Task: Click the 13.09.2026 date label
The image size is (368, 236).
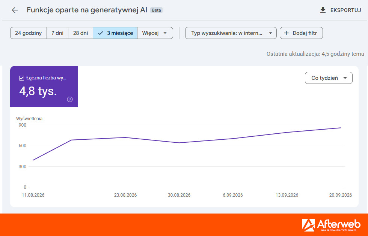Action: pos(287,195)
